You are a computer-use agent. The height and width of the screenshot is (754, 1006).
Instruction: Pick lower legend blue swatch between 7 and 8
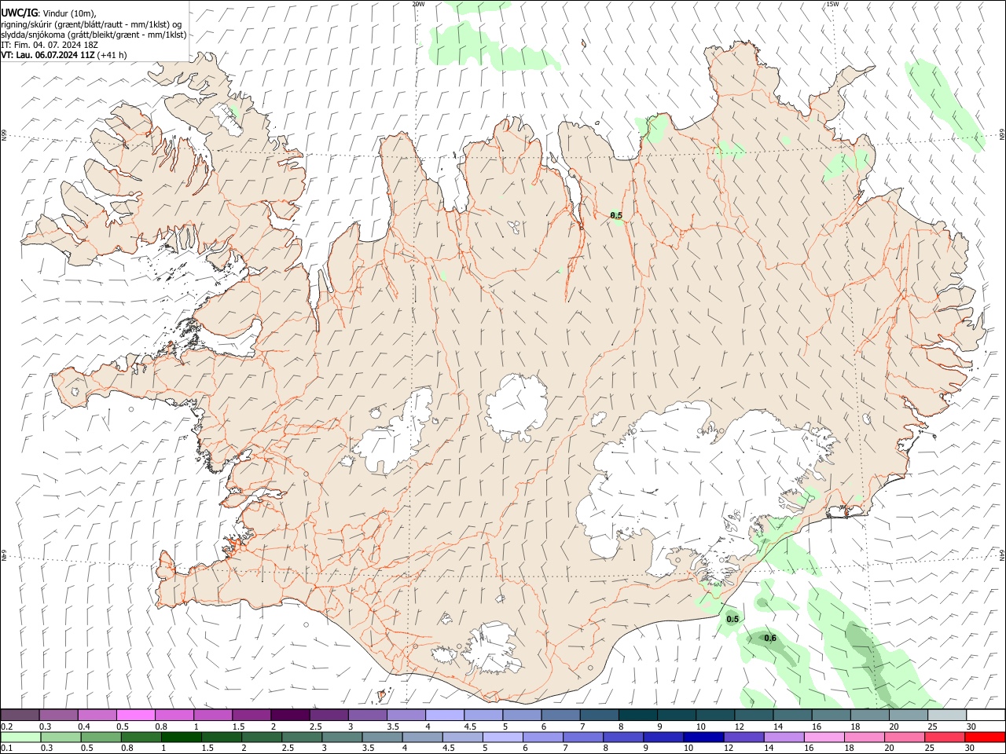pos(582,737)
